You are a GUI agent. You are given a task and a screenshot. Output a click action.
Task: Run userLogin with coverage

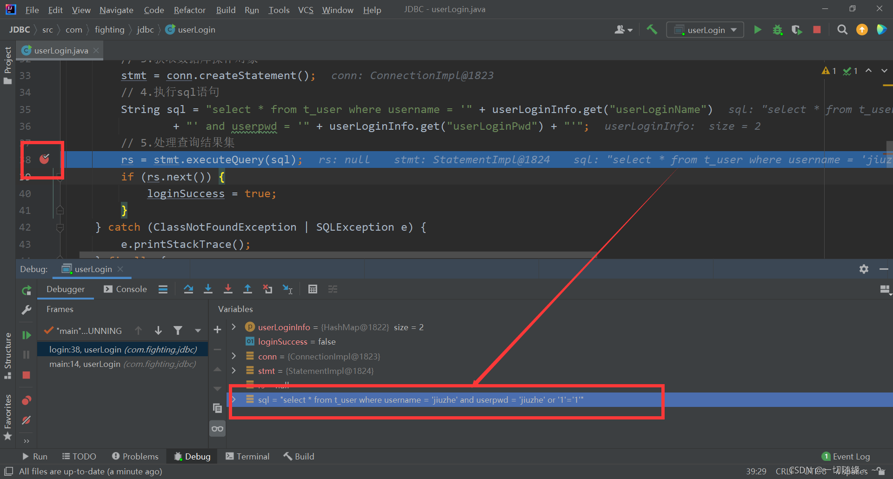point(797,30)
